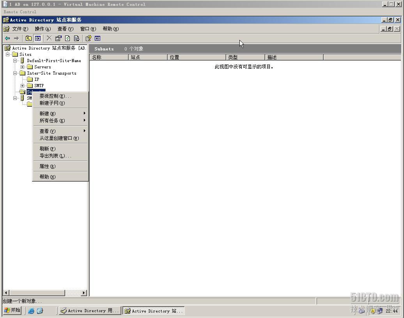Click the 开始 Start button
The width and height of the screenshot is (404, 318).
click(x=12, y=311)
